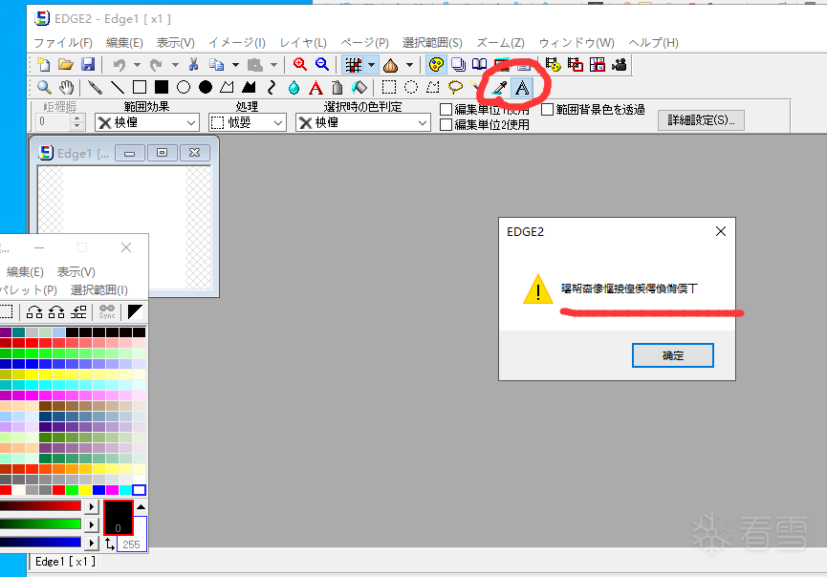This screenshot has height=577, width=827.
Task: Click the Edge1 [ x1 ] document tab
Action: [65, 562]
